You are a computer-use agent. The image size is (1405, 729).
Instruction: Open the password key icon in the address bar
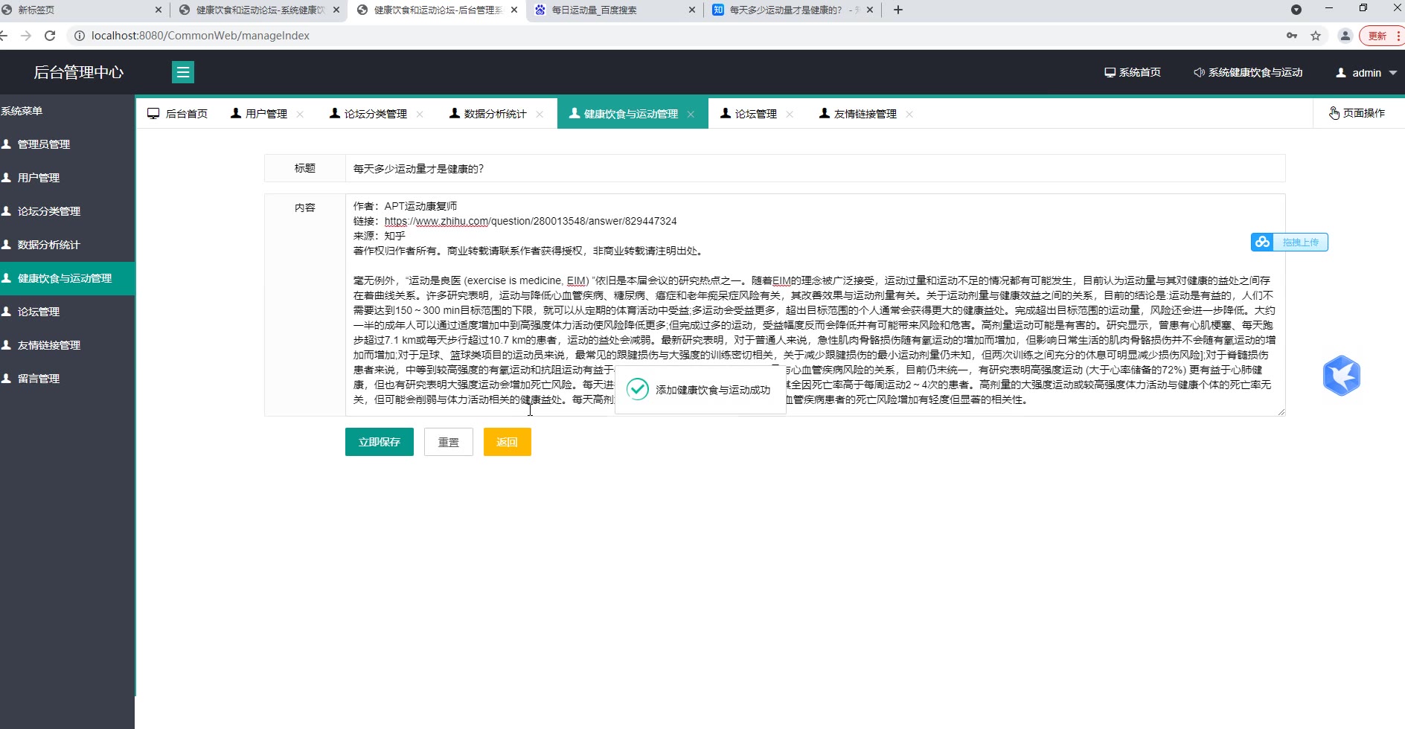click(x=1292, y=36)
